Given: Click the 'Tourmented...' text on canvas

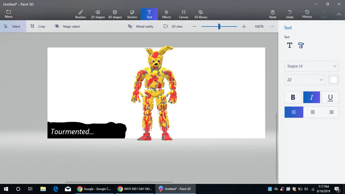Looking at the screenshot, I should pyautogui.click(x=72, y=132).
